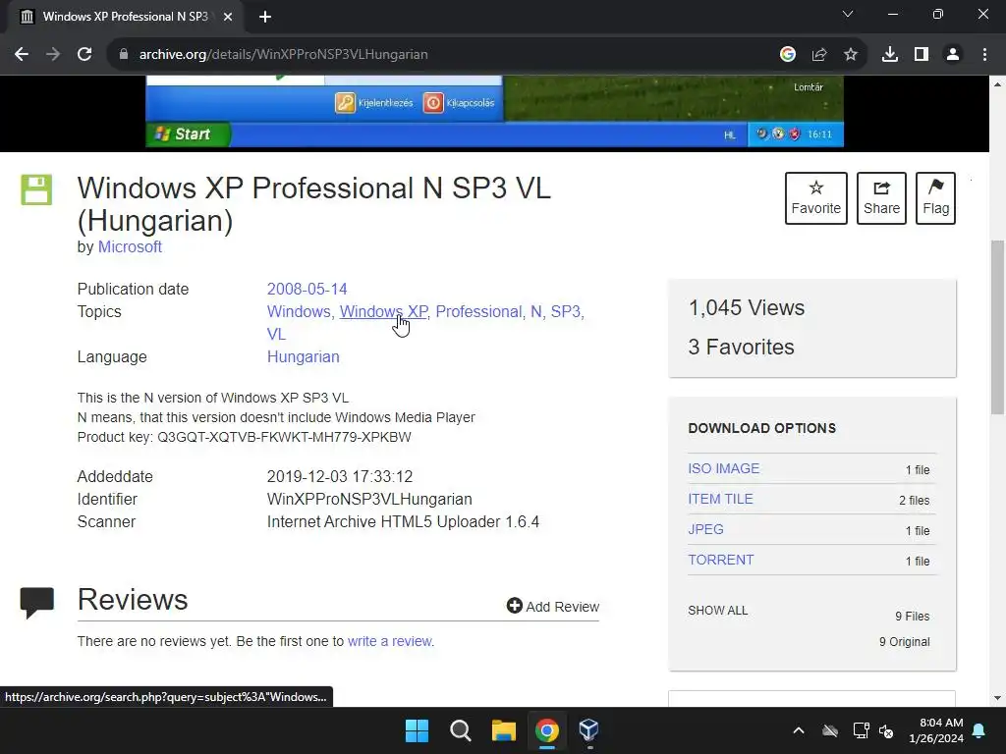Click the address bar URL
Image resolution: width=1006 pixels, height=754 pixels.
[x=284, y=55]
